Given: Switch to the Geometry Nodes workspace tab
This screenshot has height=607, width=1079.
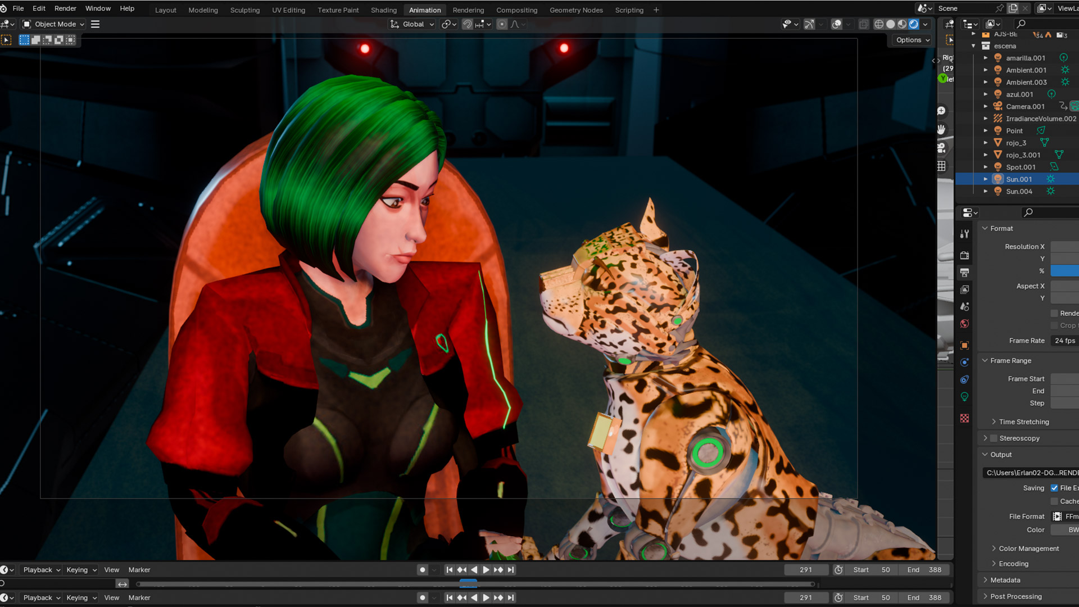Looking at the screenshot, I should pyautogui.click(x=576, y=10).
